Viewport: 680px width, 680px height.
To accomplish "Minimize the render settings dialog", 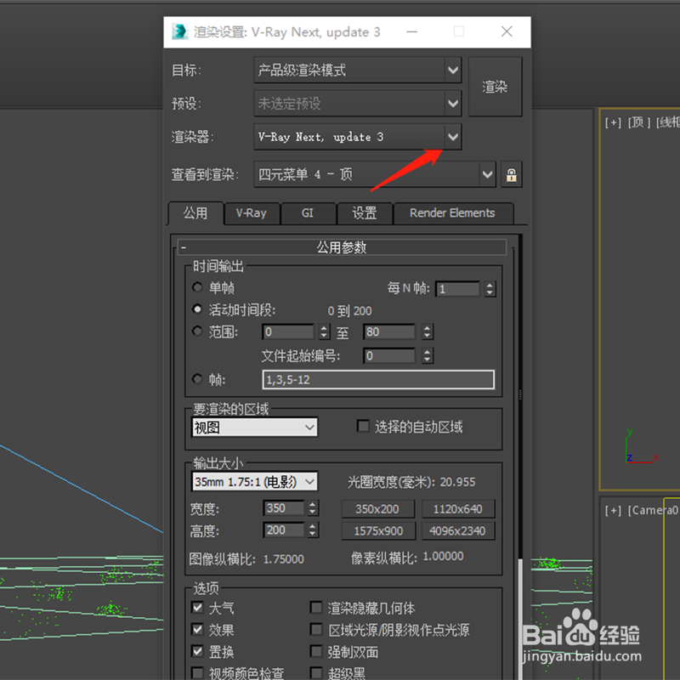I will click(x=412, y=31).
